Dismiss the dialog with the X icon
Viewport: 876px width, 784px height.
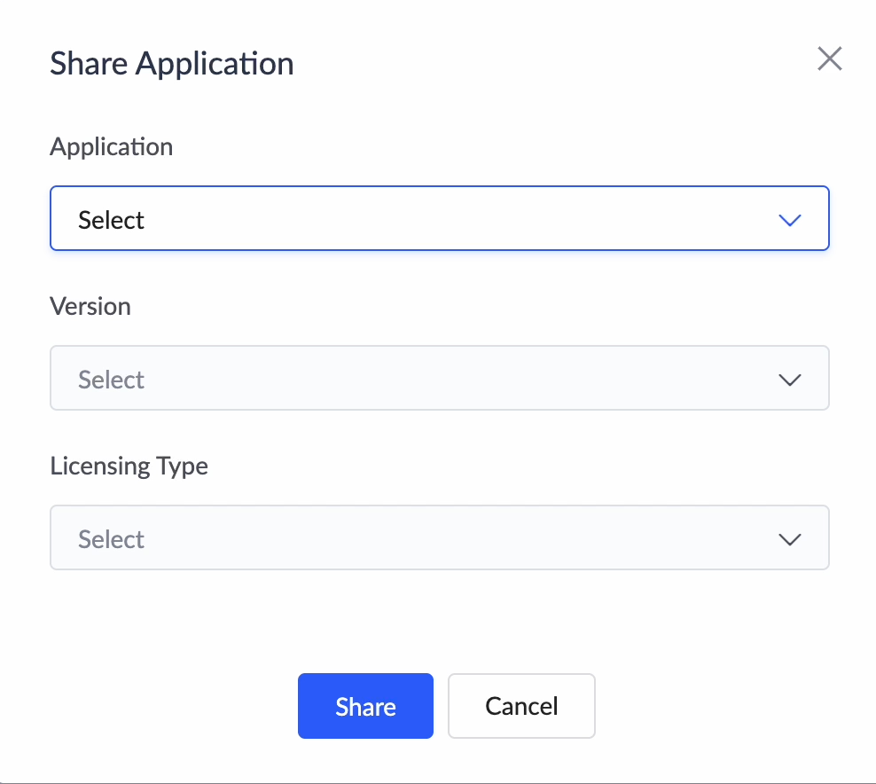[x=829, y=59]
